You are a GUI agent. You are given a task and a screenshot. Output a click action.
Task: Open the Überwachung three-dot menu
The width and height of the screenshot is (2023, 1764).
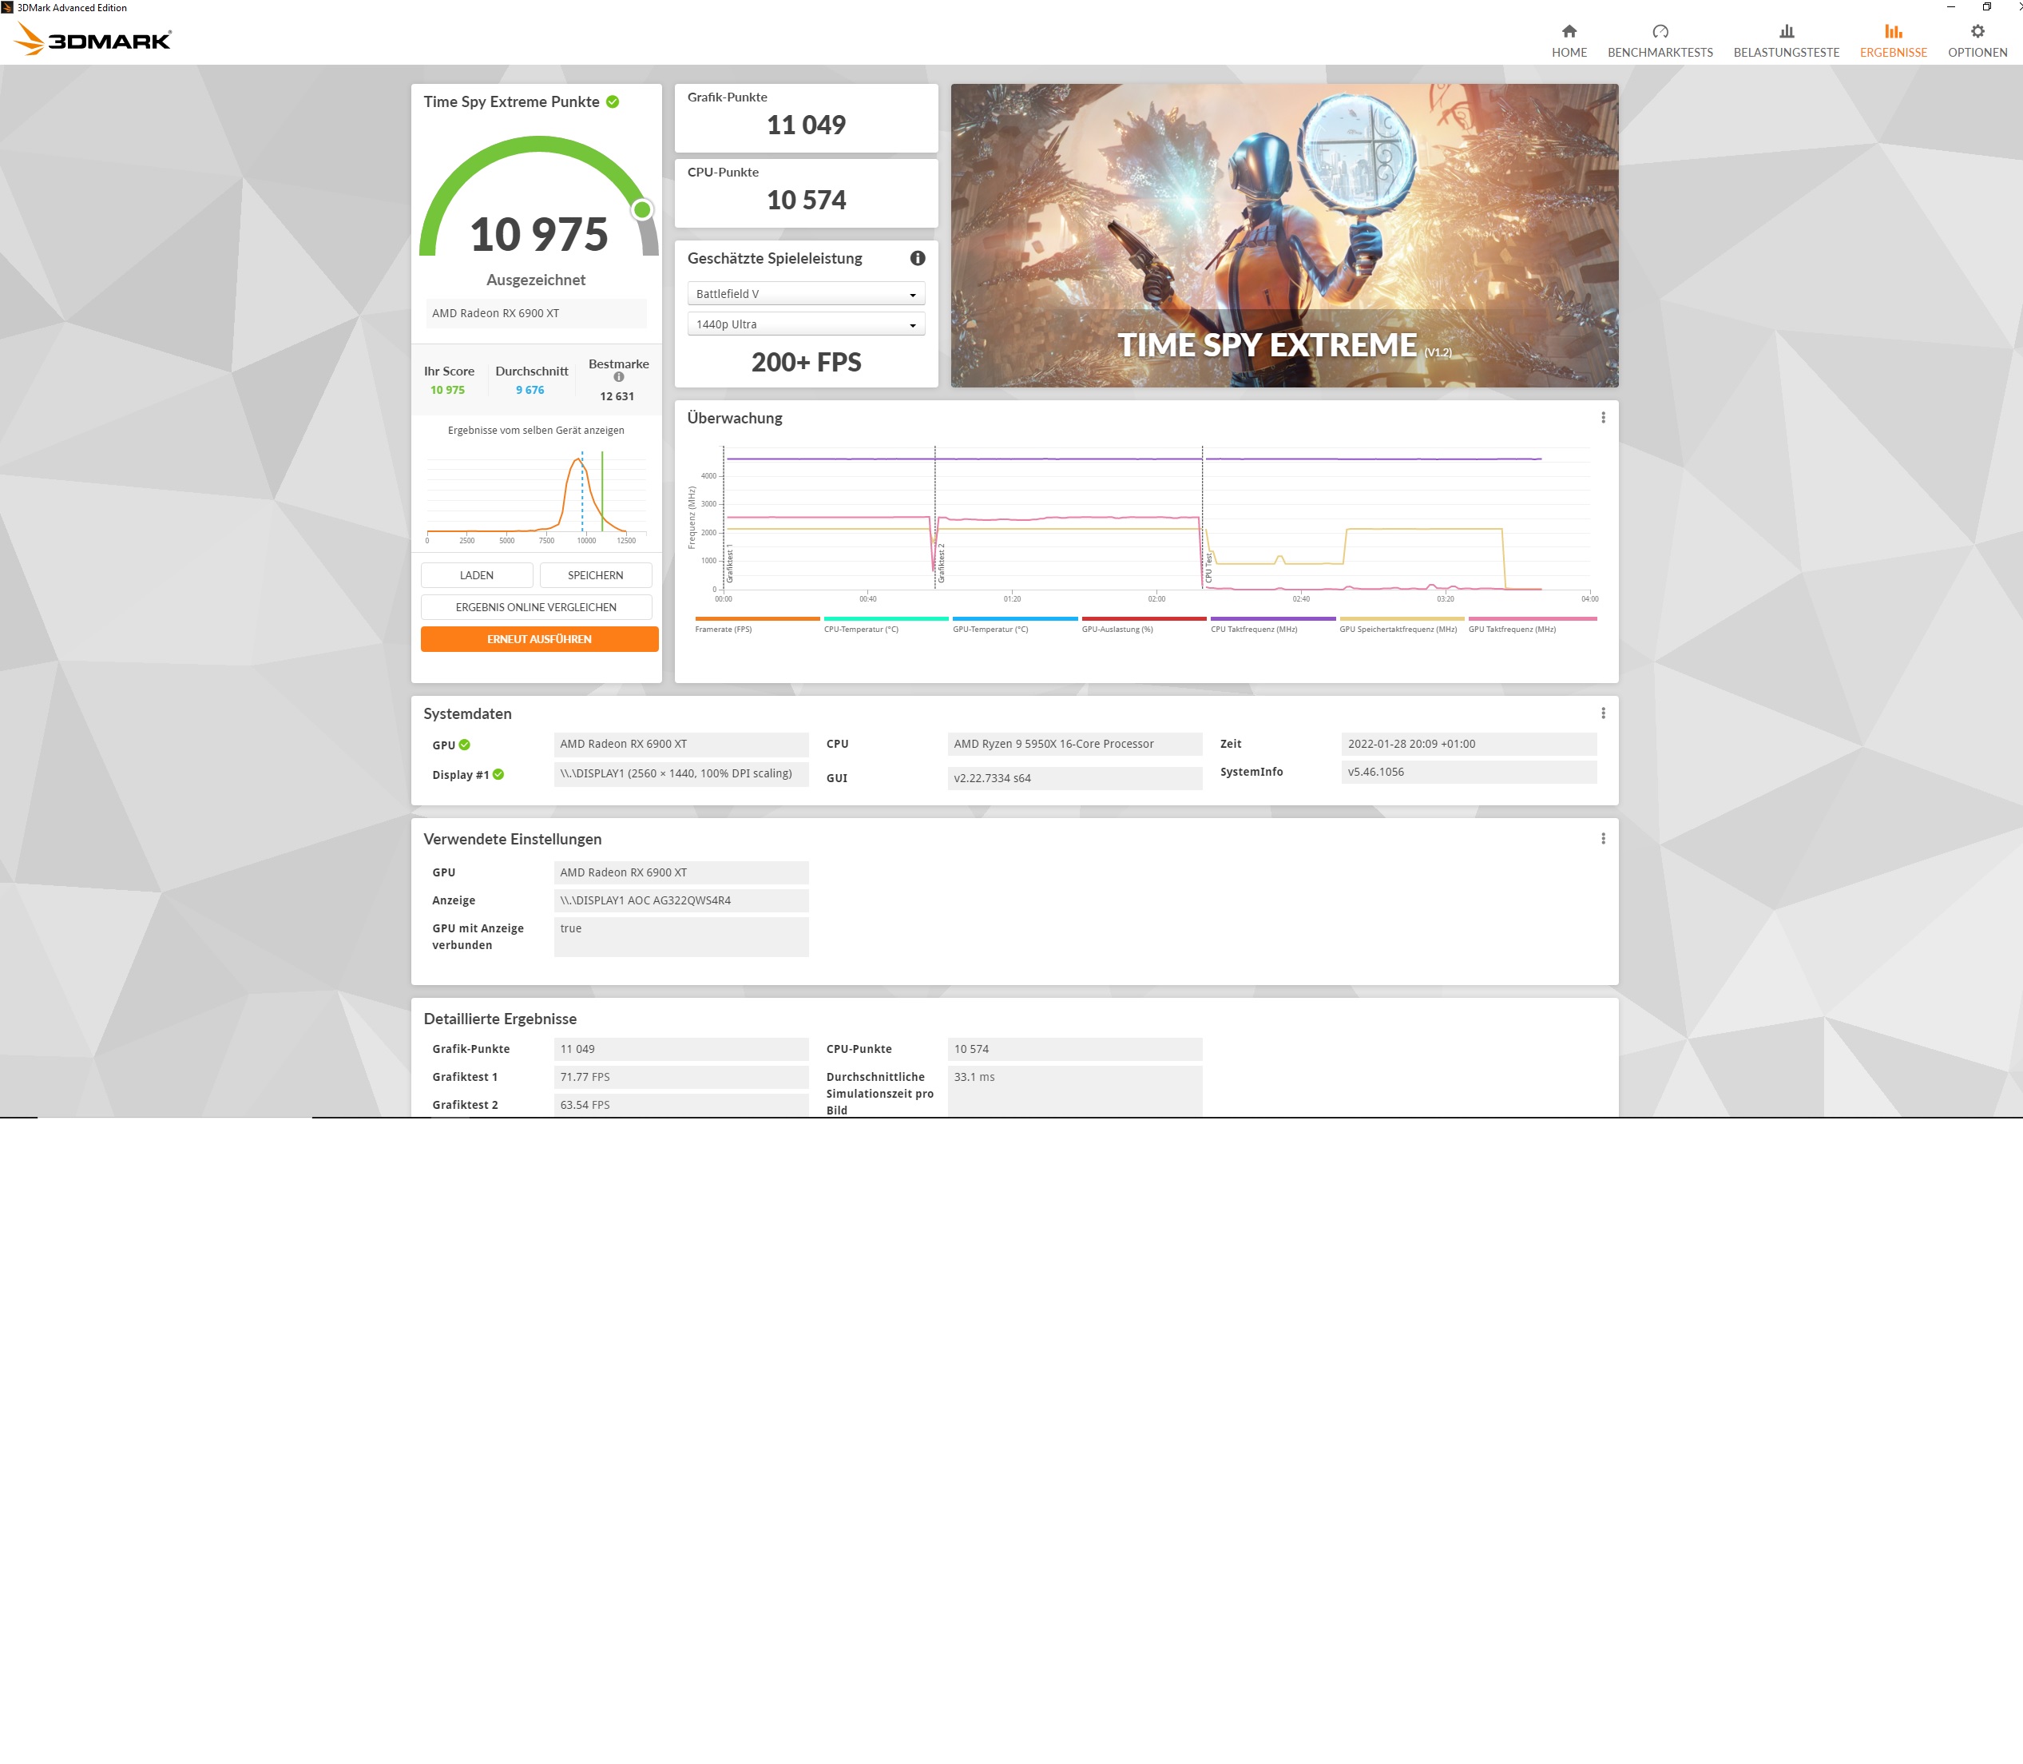click(1603, 417)
